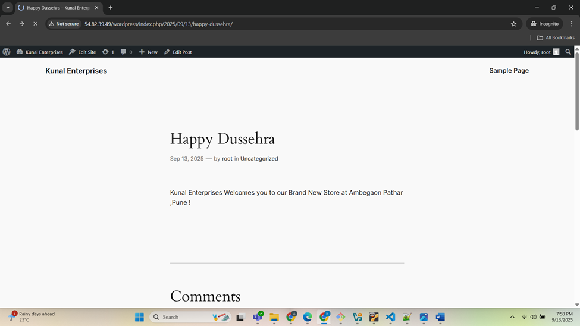Click Edit Site in the admin bar
The image size is (580, 326).
[x=82, y=52]
